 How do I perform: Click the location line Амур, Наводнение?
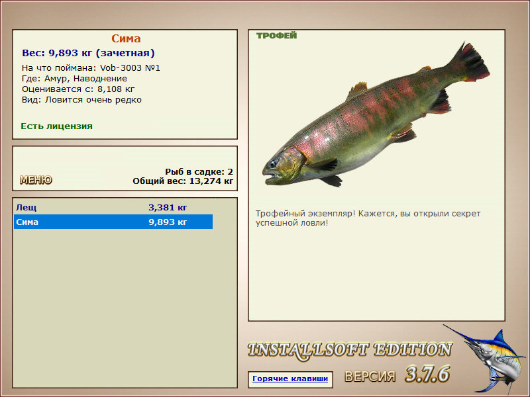click(75, 79)
